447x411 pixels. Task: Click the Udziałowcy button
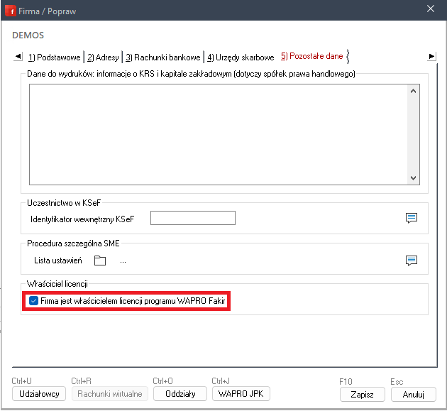(39, 393)
